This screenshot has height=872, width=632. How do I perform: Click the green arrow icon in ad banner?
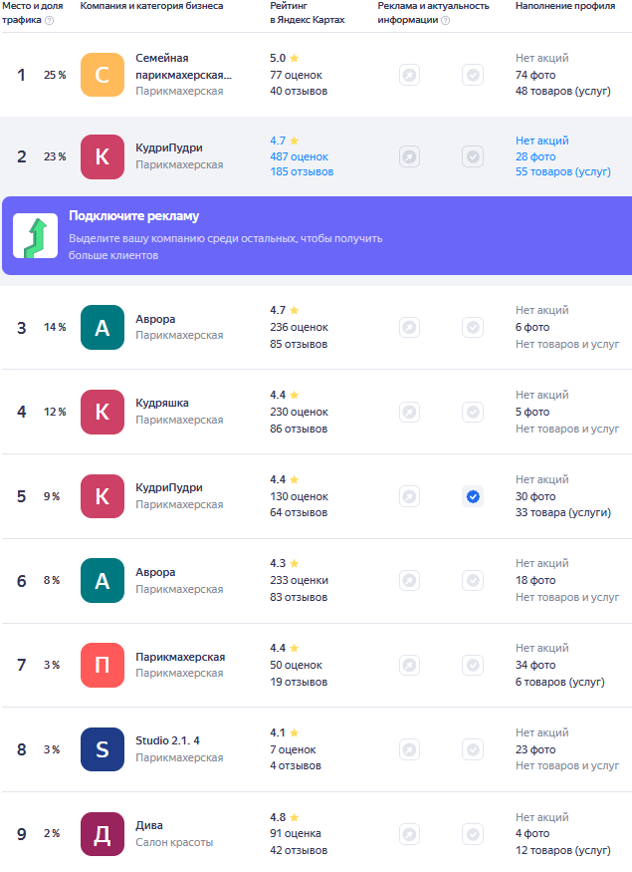click(x=35, y=236)
